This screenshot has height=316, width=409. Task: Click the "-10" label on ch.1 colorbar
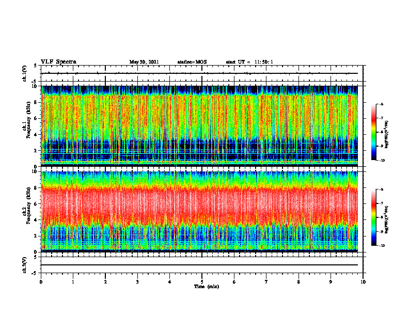pyautogui.click(x=382, y=161)
